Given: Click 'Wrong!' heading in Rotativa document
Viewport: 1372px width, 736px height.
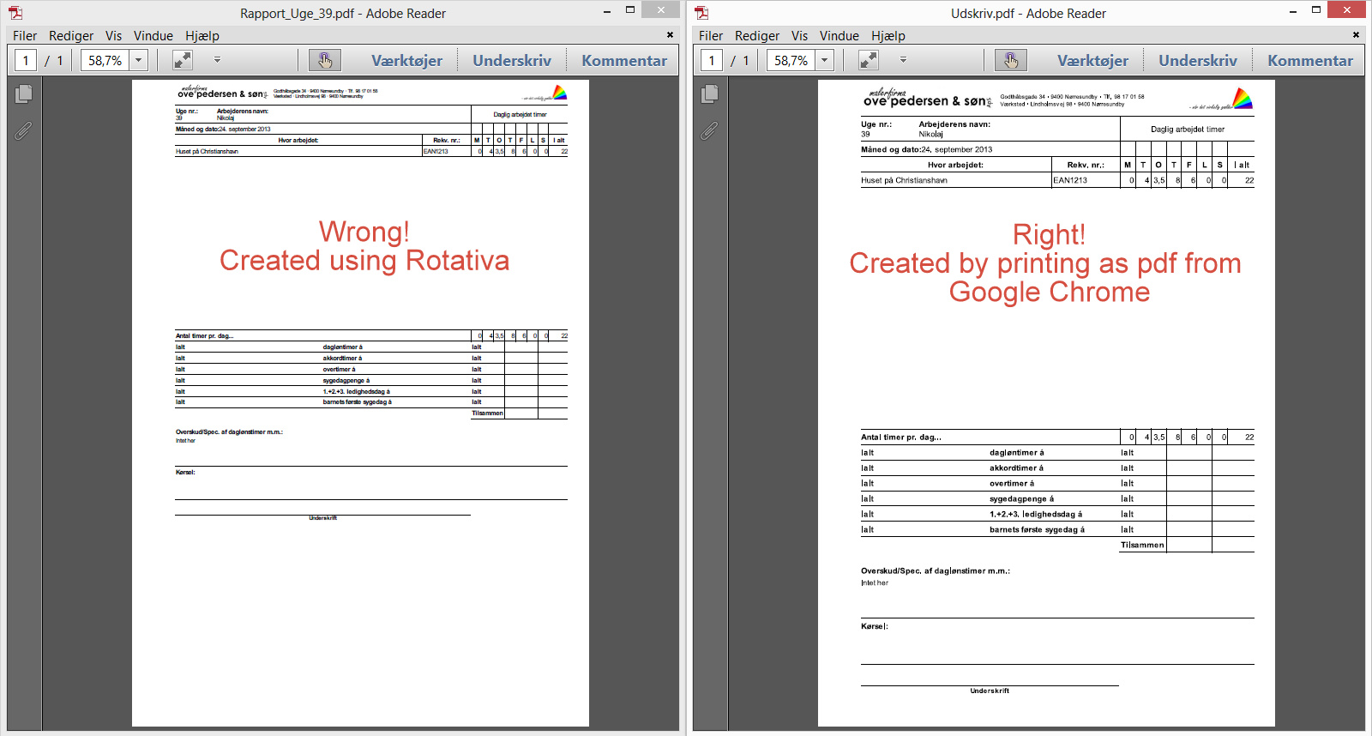Looking at the screenshot, I should [364, 232].
